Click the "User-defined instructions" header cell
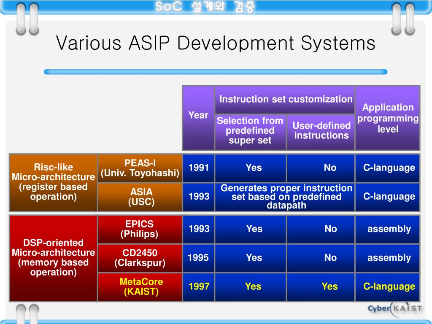 click(321, 132)
